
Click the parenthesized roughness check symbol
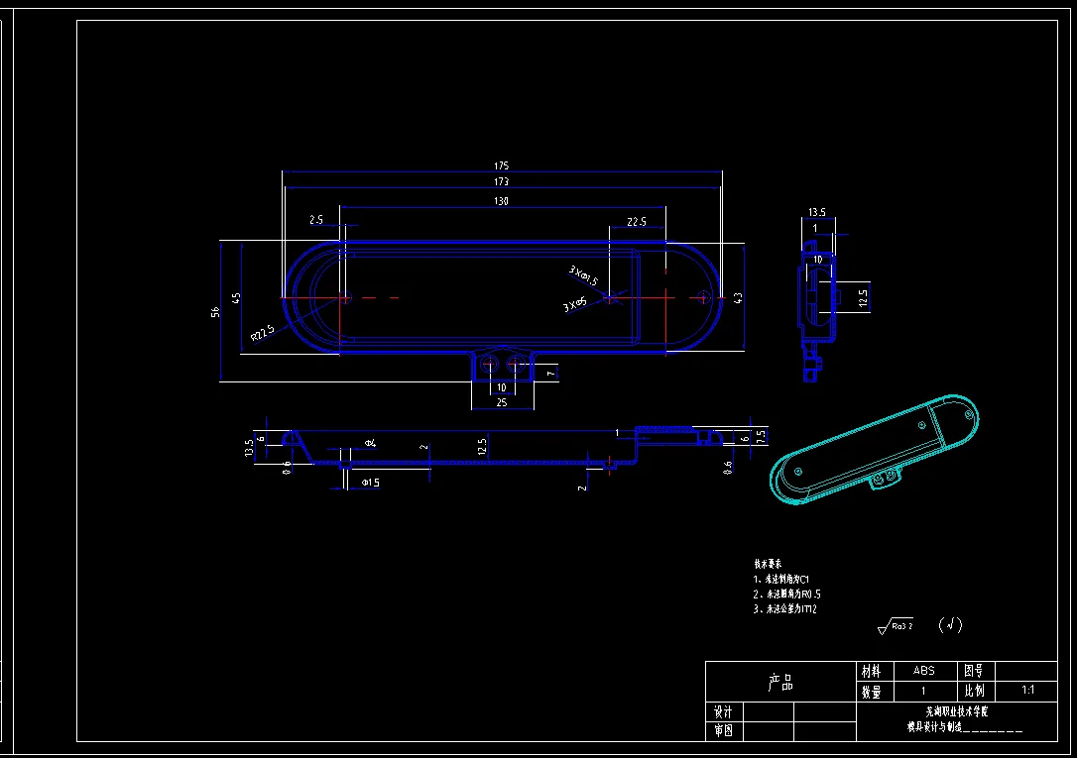(951, 625)
